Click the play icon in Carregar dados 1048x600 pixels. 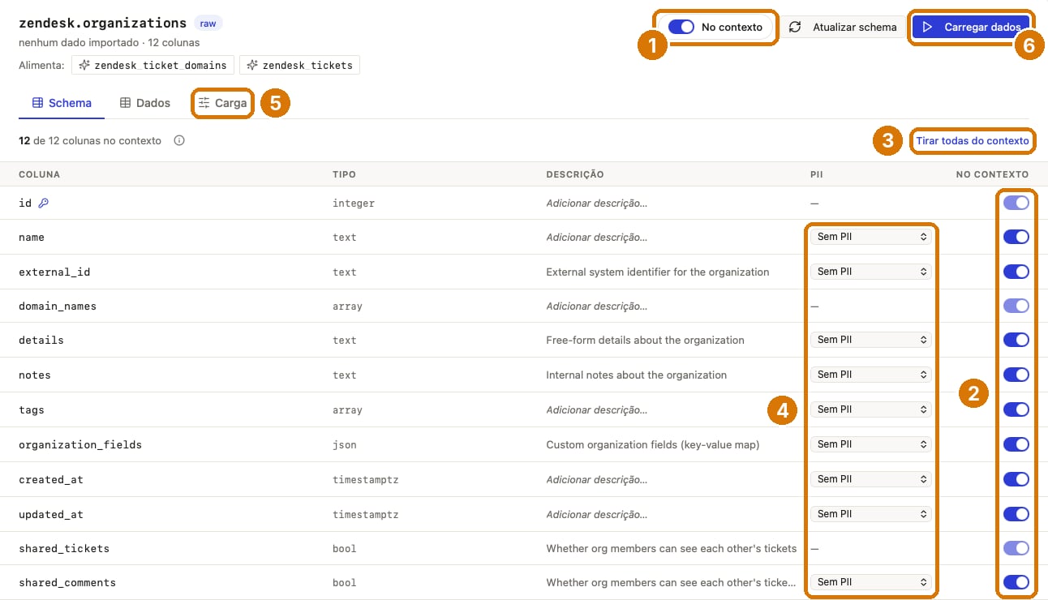click(x=928, y=27)
